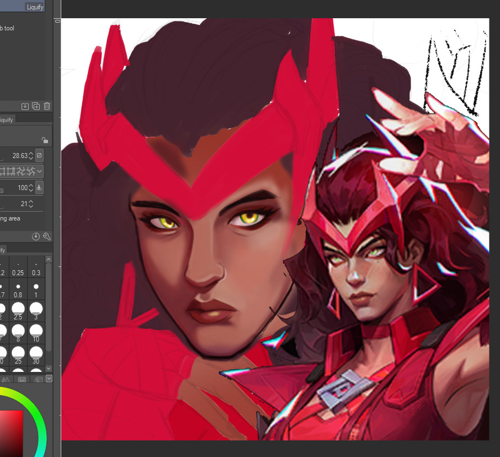This screenshot has width=500, height=457.
Task: Switch to the Liquify tool property tab
Action: [x=7, y=120]
